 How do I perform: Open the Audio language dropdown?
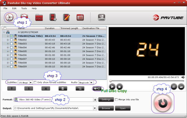pos(91,83)
